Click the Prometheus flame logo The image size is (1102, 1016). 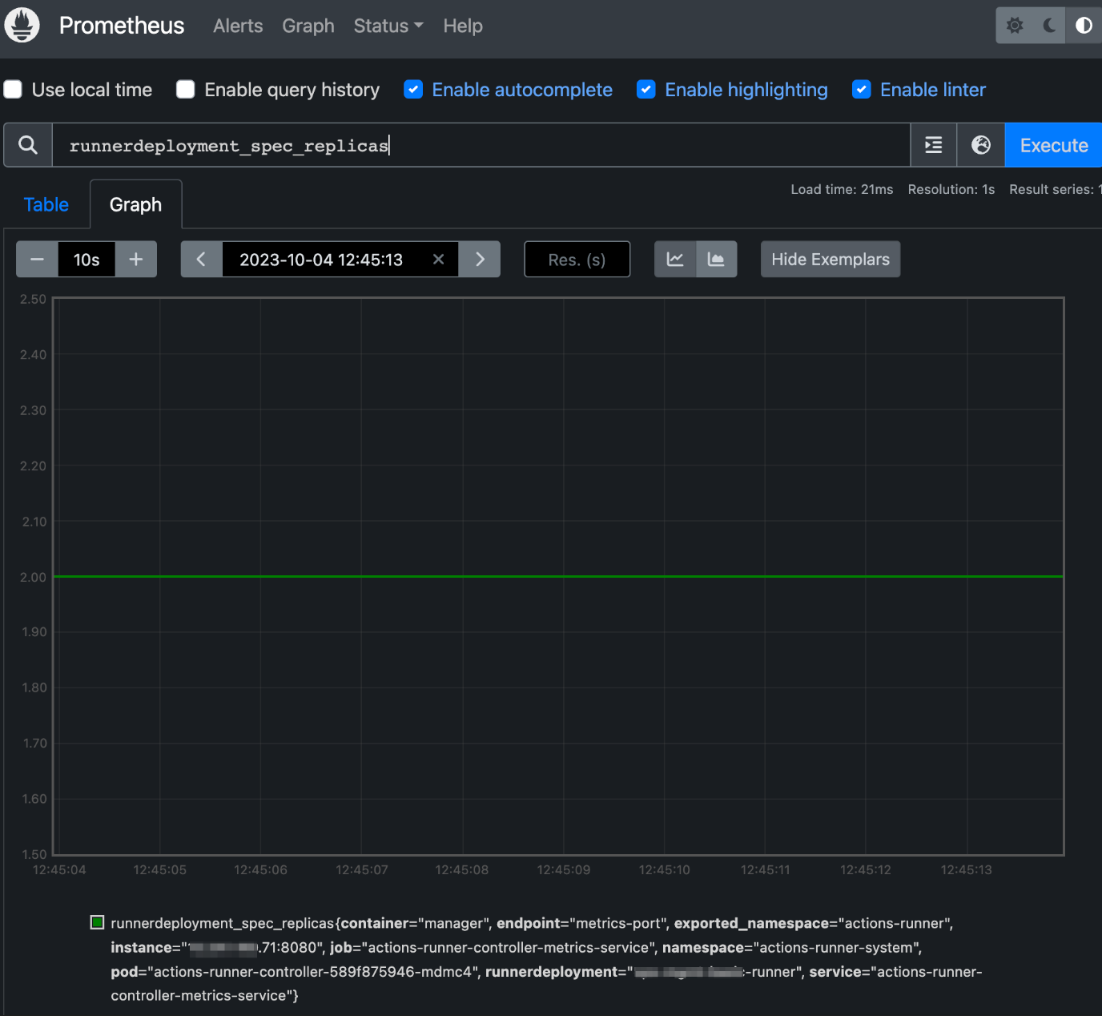click(22, 26)
